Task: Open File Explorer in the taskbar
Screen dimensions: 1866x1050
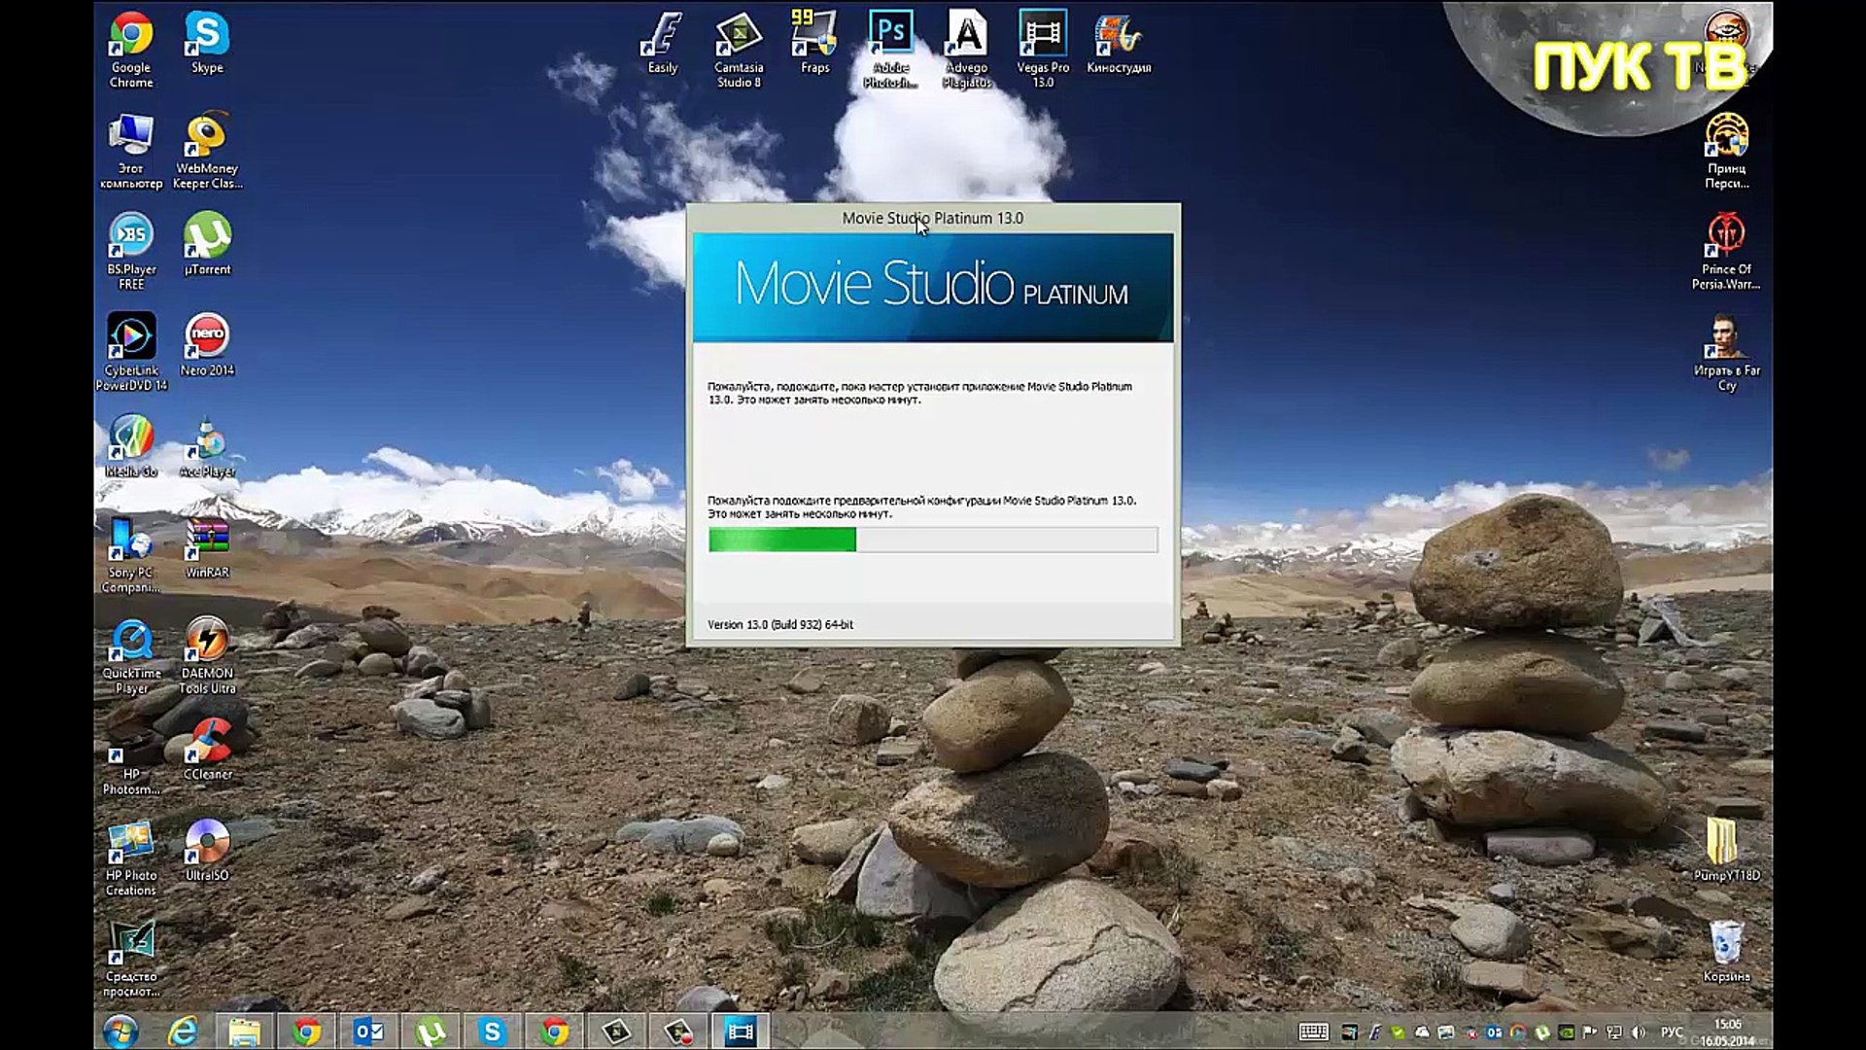Action: pos(244,1031)
